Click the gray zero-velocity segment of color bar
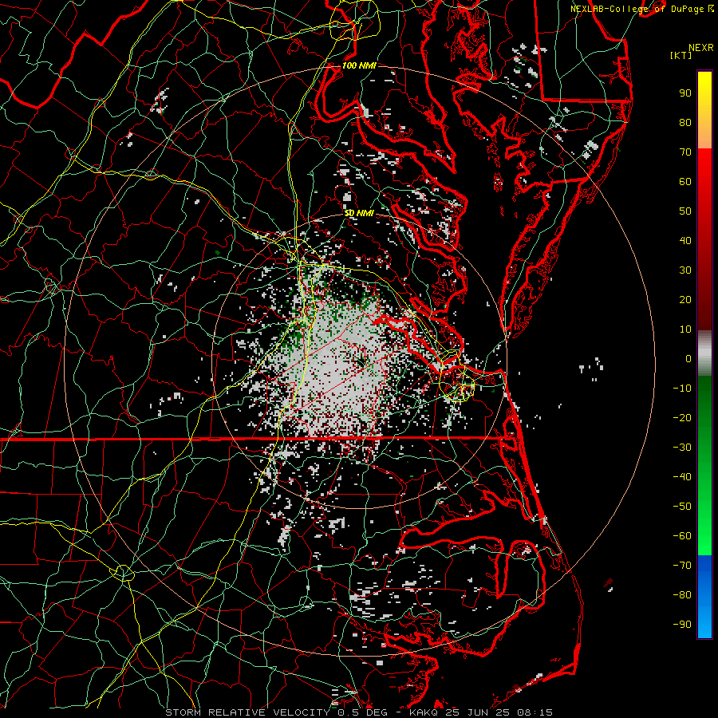Screen dimensions: 718x718 (704, 353)
